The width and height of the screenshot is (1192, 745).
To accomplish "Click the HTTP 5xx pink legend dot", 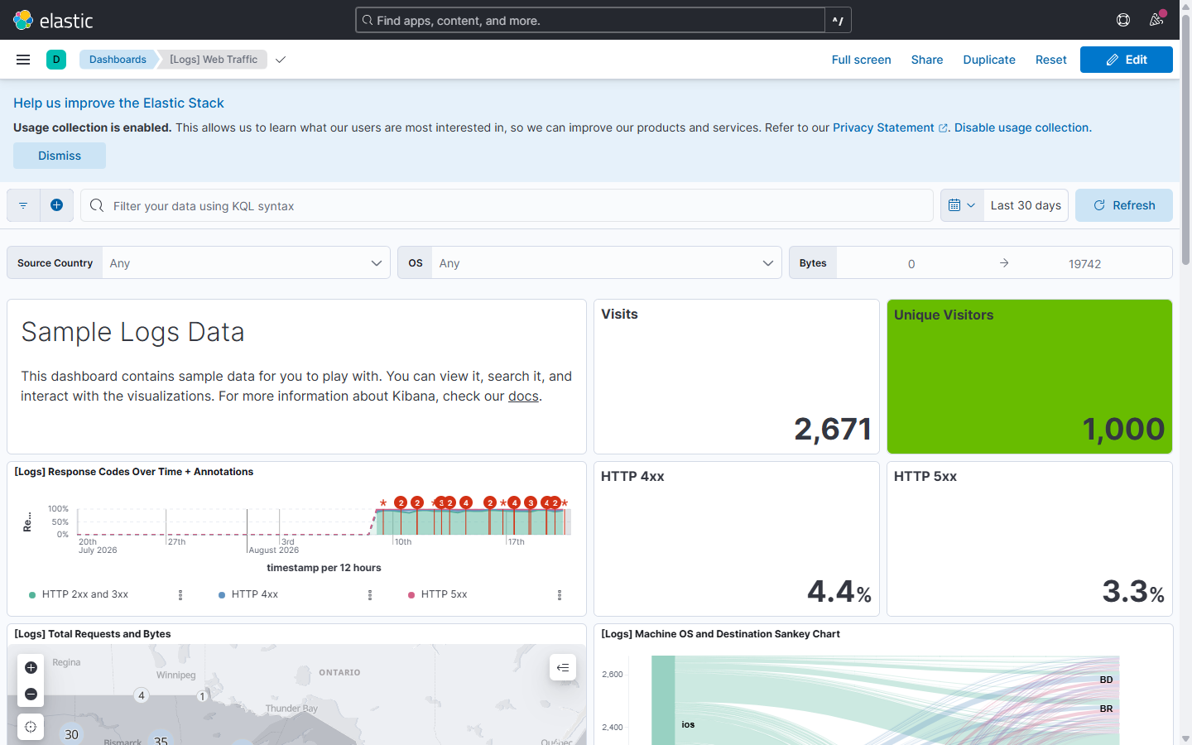I will pyautogui.click(x=411, y=595).
